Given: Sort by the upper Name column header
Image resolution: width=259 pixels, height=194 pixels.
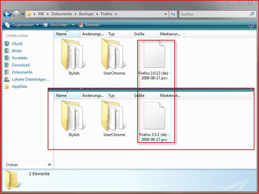Looking at the screenshot, I should pos(67,34).
